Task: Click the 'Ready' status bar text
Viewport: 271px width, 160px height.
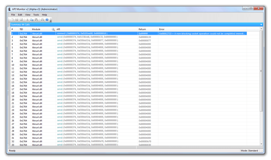Action: click(12, 151)
